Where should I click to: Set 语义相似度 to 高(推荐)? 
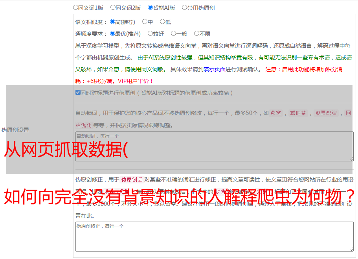point(112,22)
